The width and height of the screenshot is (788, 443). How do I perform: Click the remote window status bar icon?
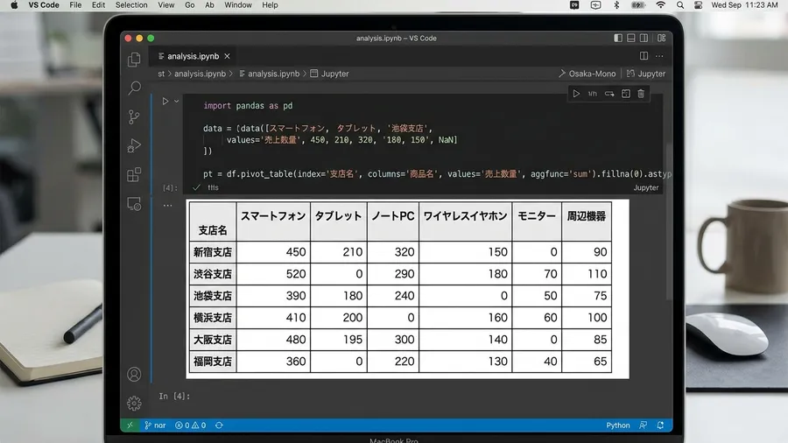tap(130, 425)
